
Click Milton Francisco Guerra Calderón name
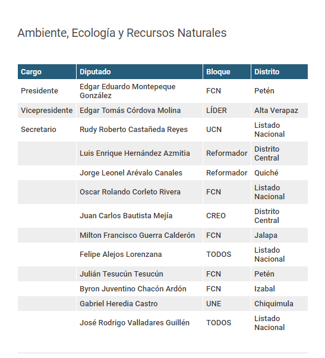point(137,235)
